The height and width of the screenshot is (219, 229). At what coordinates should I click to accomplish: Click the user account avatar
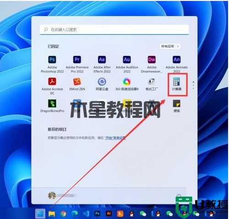(x=52, y=196)
